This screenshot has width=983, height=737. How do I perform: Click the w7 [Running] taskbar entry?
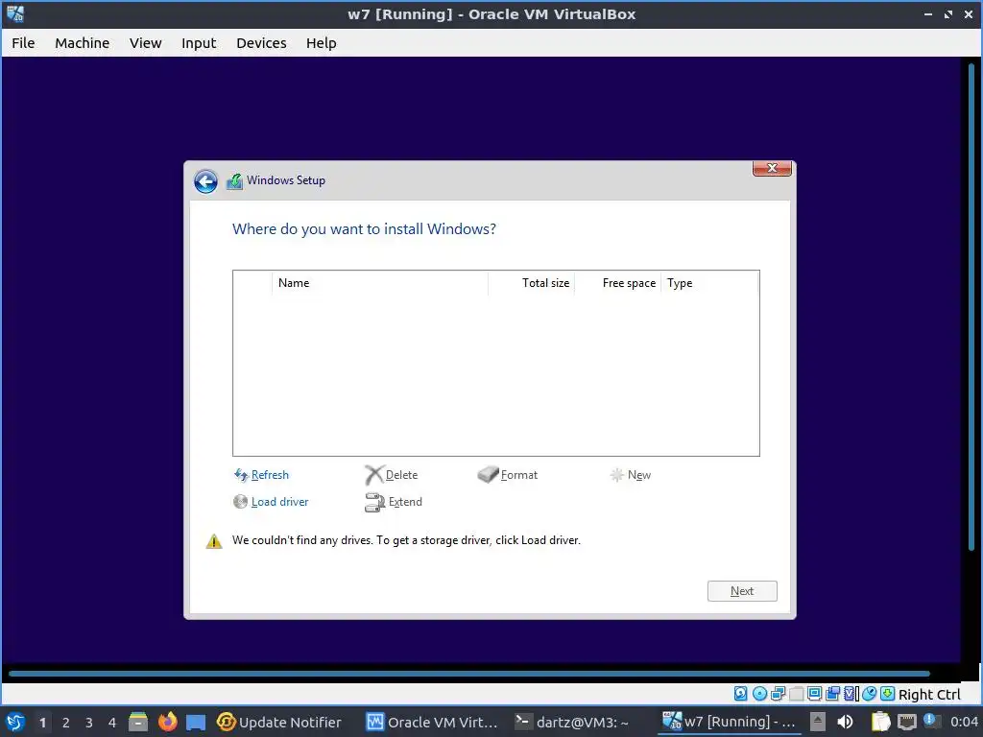tap(730, 723)
